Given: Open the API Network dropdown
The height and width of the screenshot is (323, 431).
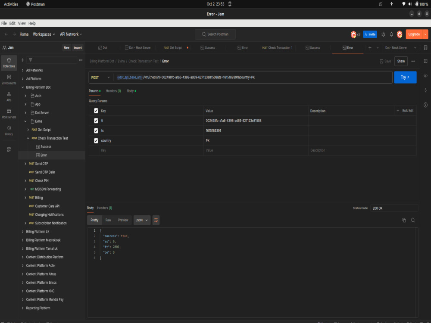Looking at the screenshot, I should (x=71, y=34).
